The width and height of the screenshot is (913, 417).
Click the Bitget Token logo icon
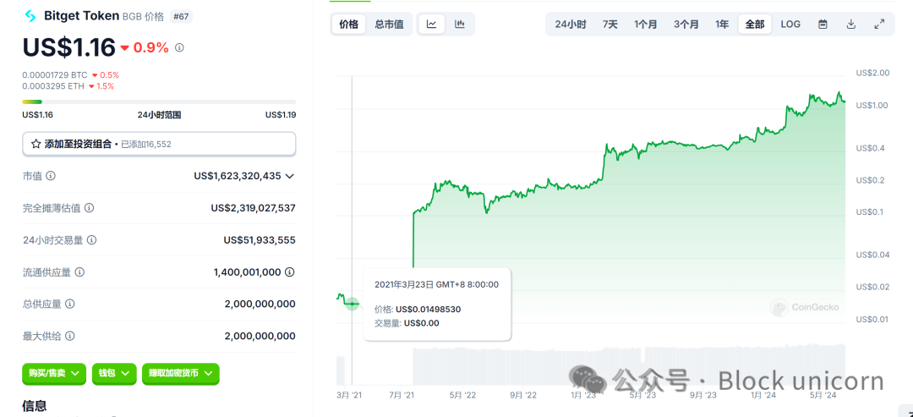[x=30, y=16]
